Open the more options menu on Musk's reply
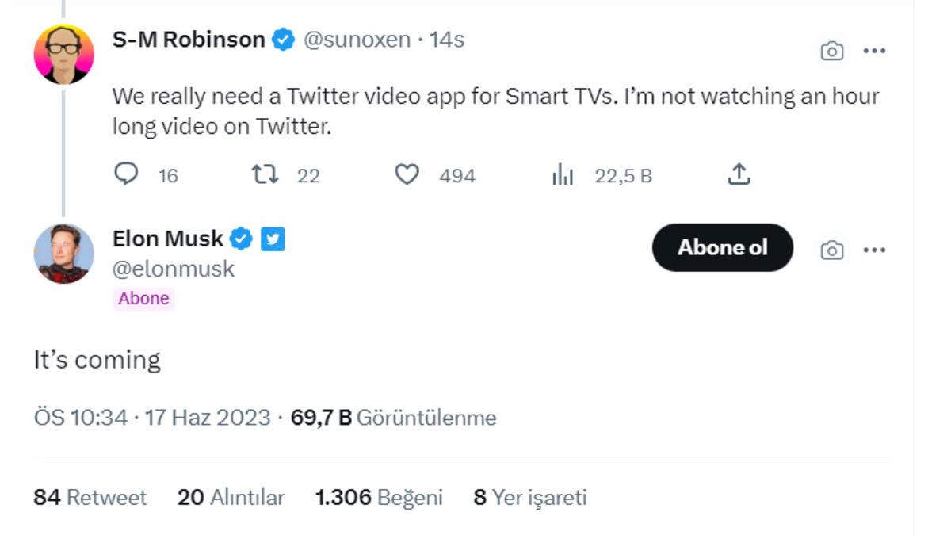The image size is (951, 535). (x=876, y=249)
